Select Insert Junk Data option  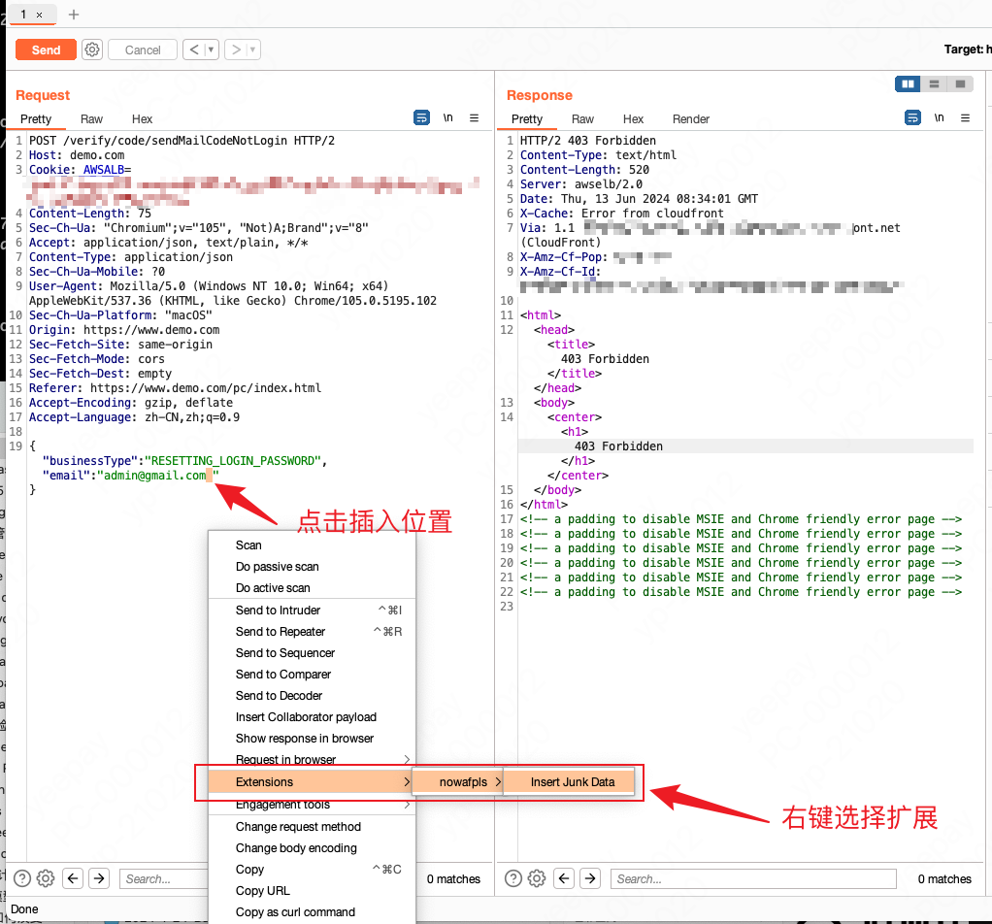coord(572,781)
